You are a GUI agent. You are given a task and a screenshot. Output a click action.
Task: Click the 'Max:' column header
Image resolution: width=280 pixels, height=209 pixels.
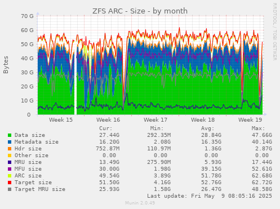click(258, 128)
